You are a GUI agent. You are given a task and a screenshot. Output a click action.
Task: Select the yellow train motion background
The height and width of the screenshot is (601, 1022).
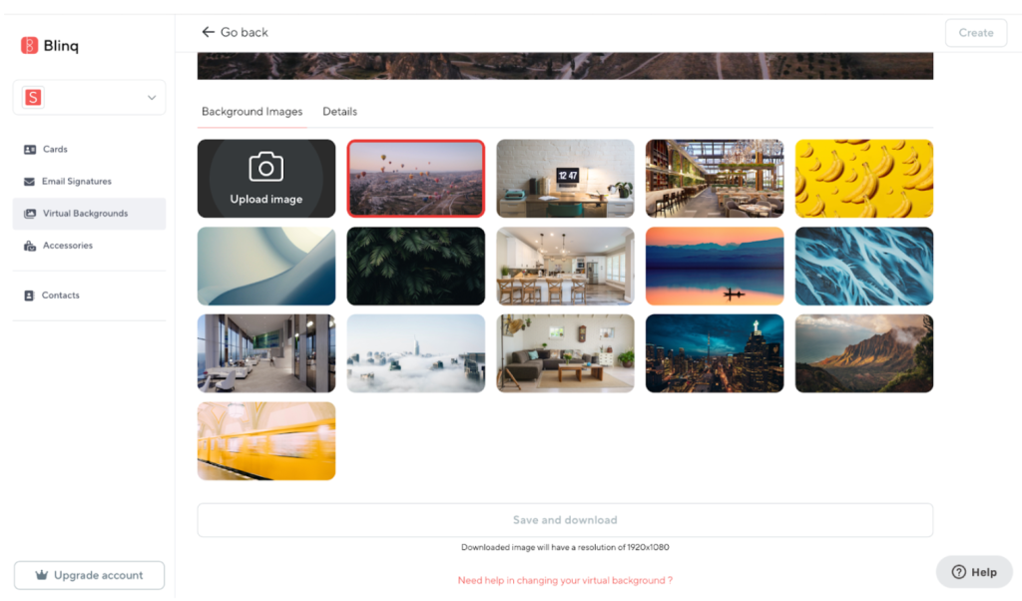click(266, 441)
